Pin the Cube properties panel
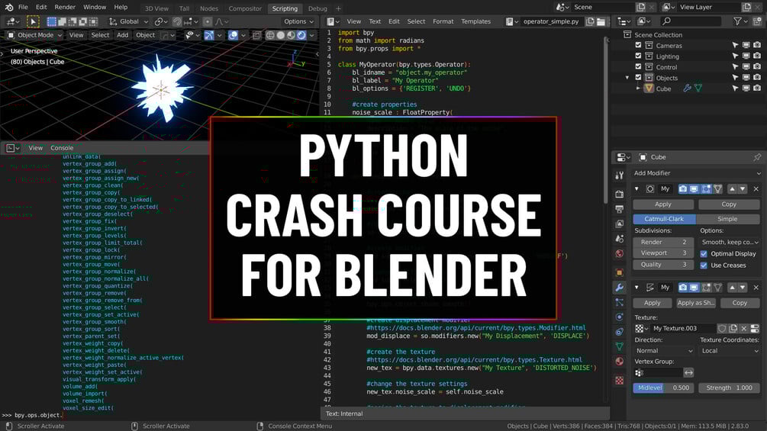The height and width of the screenshot is (431, 767). pyautogui.click(x=757, y=157)
